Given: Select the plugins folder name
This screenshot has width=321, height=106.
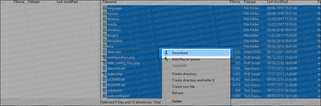Looking at the screenshot, I should tap(113, 36).
